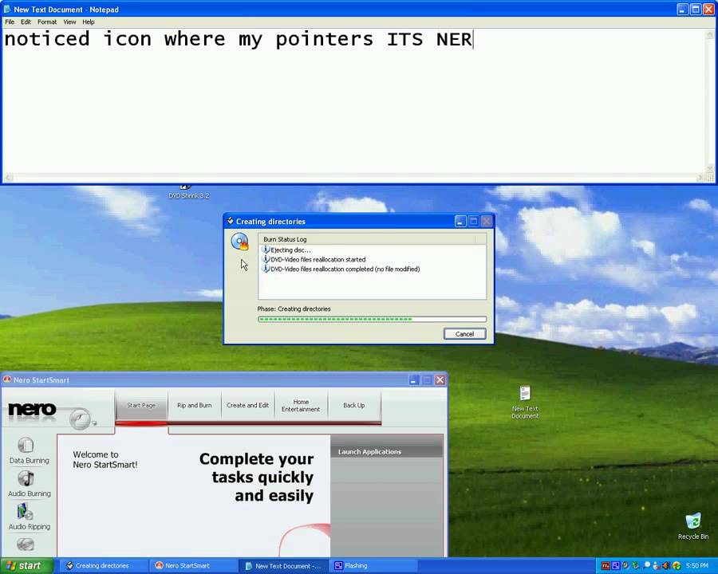Open New Text Document icon on desktop

[525, 403]
